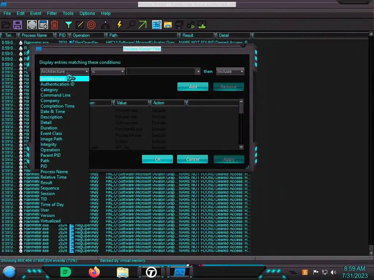Confirm the filter dialog with OK
Viewport: 374px width, 280px height.
(157, 159)
